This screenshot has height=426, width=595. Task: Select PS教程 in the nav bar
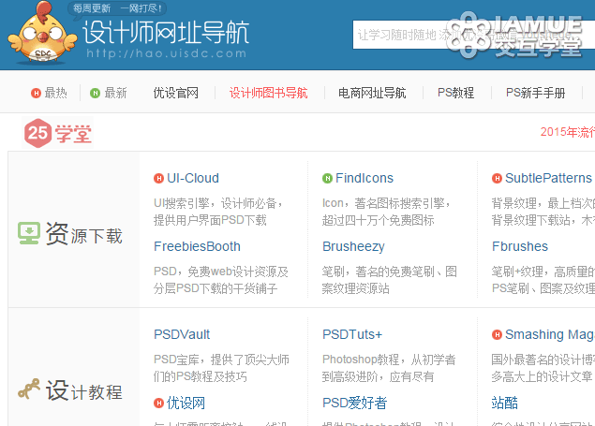pos(455,93)
